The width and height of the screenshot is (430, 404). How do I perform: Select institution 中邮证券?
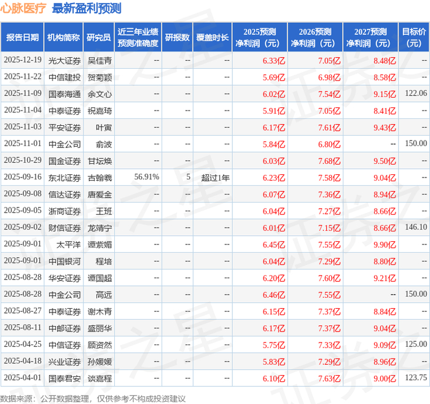[x=64, y=328]
